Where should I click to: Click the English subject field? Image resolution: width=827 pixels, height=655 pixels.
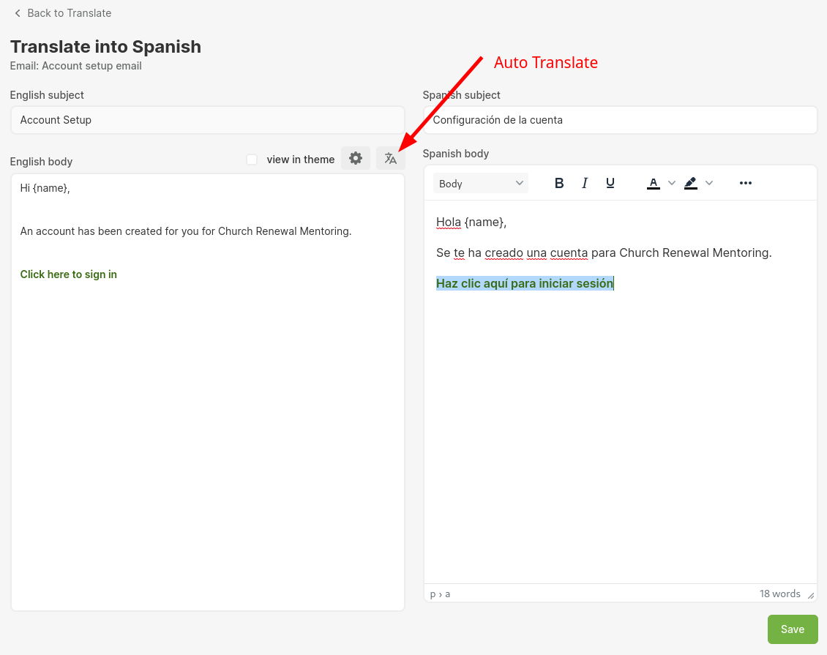[207, 120]
